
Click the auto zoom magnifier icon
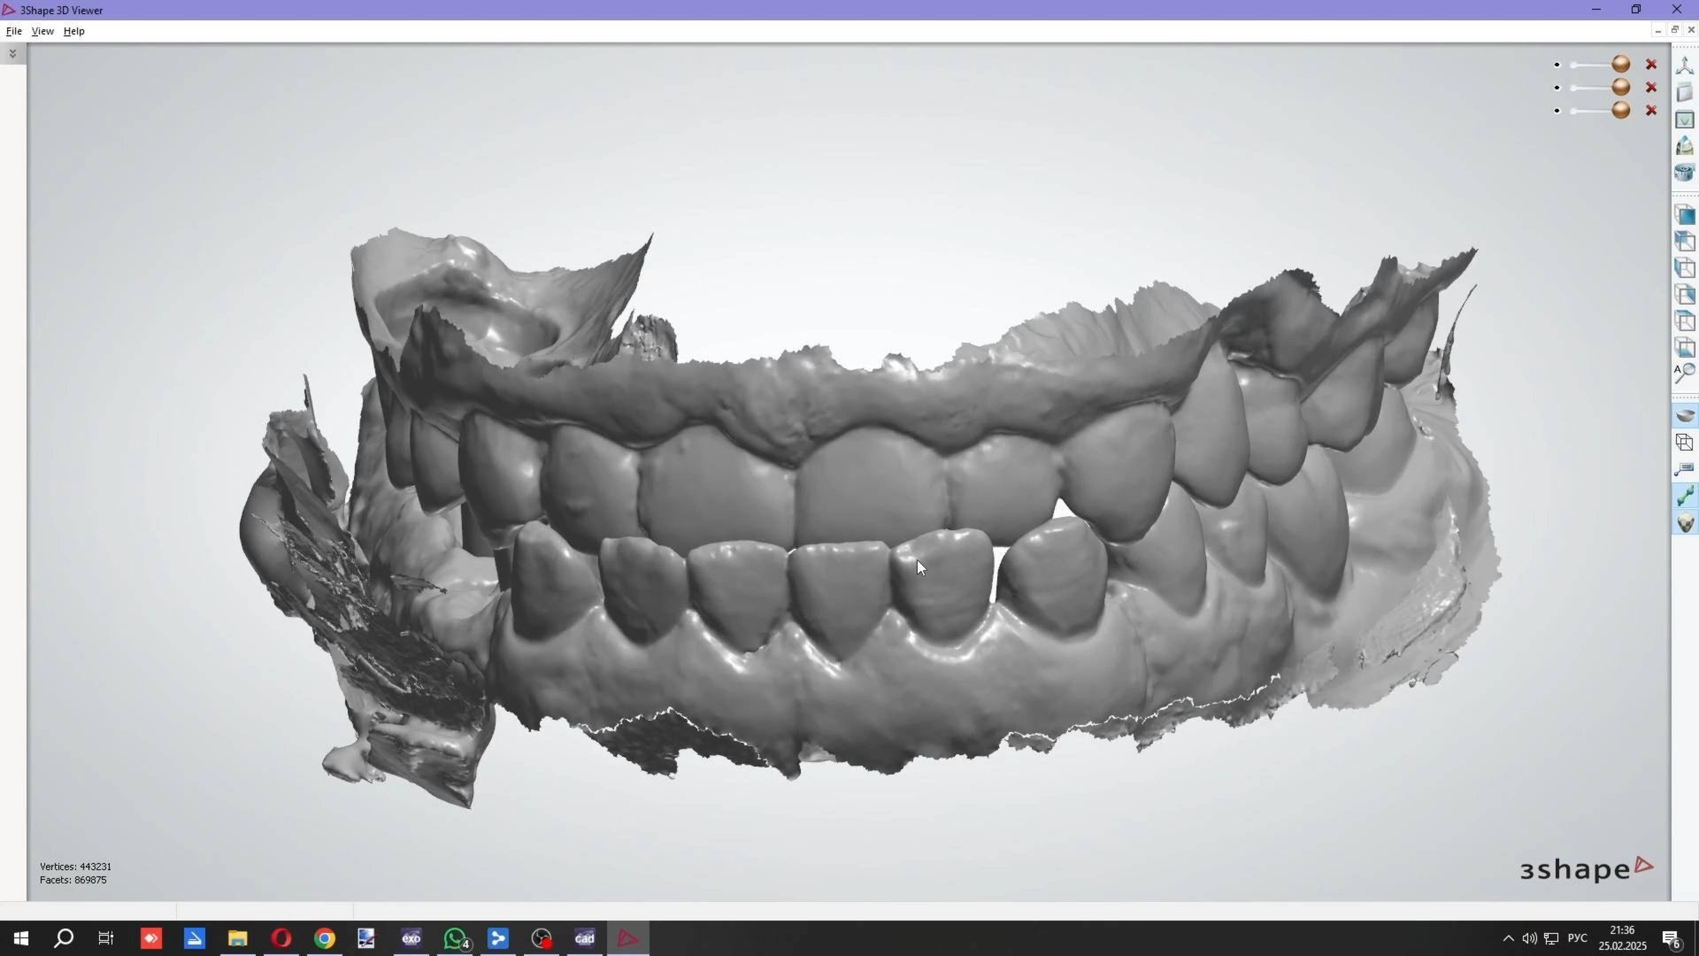coord(1685,373)
